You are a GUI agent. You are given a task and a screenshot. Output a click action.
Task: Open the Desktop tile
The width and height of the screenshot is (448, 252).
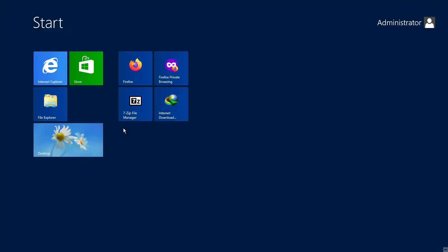[x=68, y=140]
